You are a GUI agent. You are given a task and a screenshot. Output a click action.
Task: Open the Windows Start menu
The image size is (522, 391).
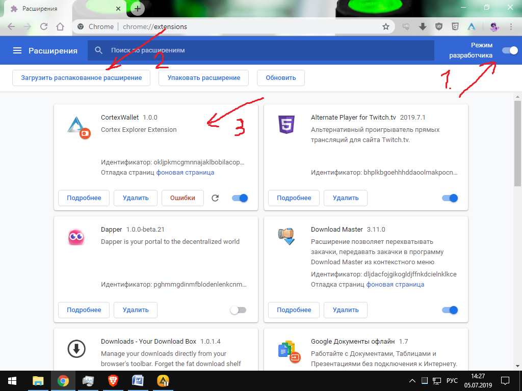[12, 381]
